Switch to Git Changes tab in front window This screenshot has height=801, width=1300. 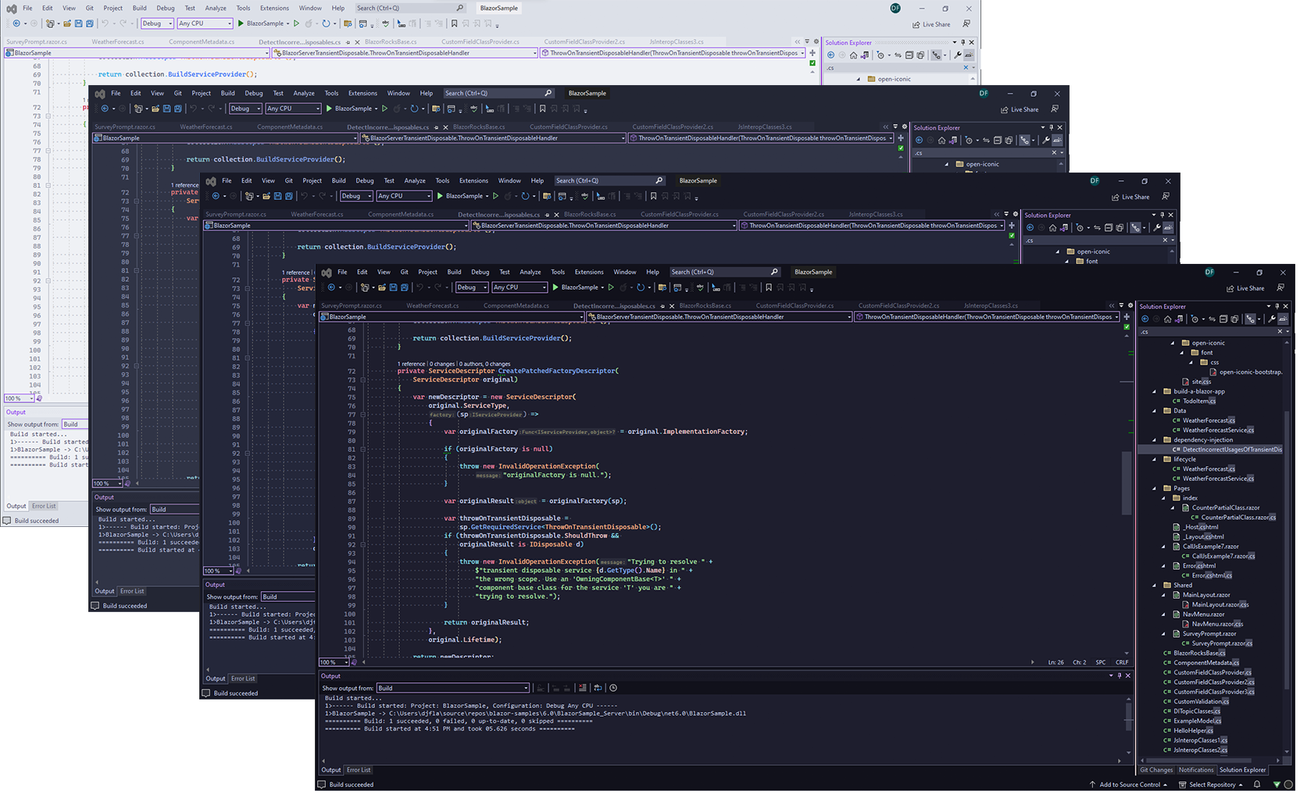[x=1156, y=770]
